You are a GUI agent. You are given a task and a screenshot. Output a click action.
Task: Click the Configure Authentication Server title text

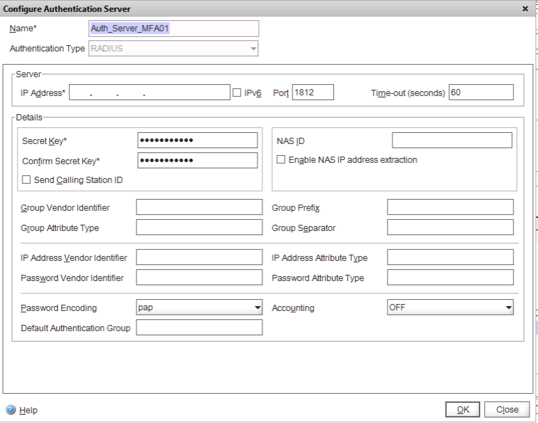67,9
